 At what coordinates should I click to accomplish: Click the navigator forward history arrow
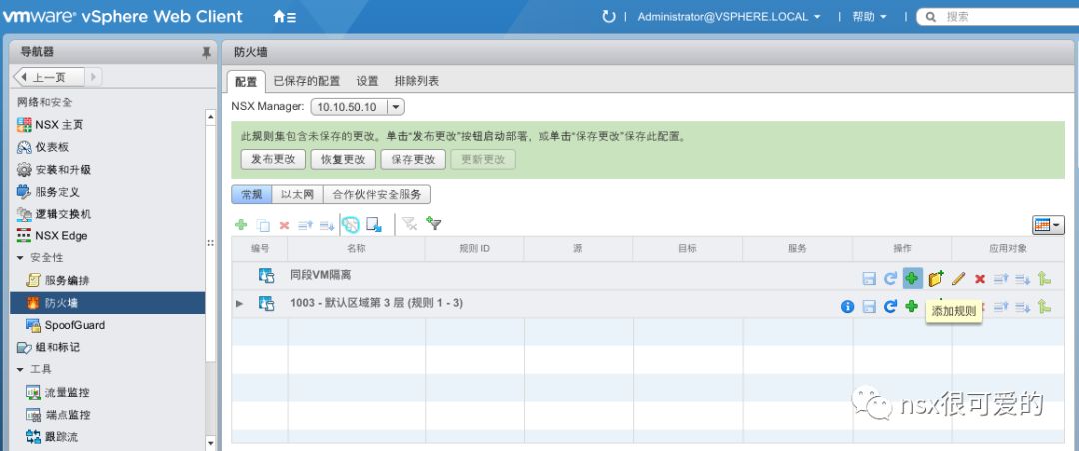coord(94,77)
